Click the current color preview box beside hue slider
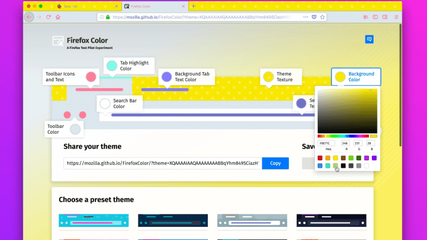The width and height of the screenshot is (427, 240). point(373,136)
